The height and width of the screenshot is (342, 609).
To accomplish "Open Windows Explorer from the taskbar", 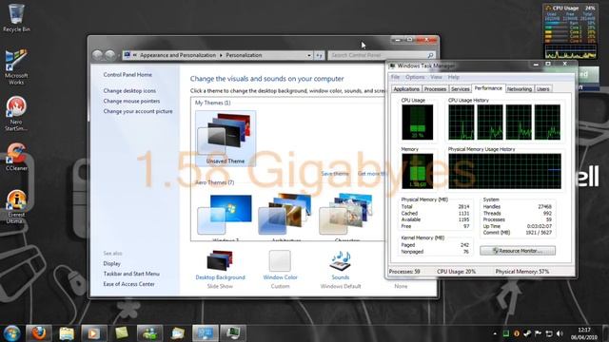I will [x=67, y=333].
